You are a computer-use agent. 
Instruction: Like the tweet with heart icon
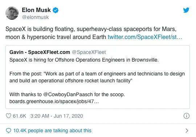[x=8, y=116]
